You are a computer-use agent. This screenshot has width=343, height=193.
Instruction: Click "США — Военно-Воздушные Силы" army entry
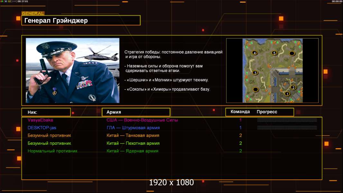point(142,120)
